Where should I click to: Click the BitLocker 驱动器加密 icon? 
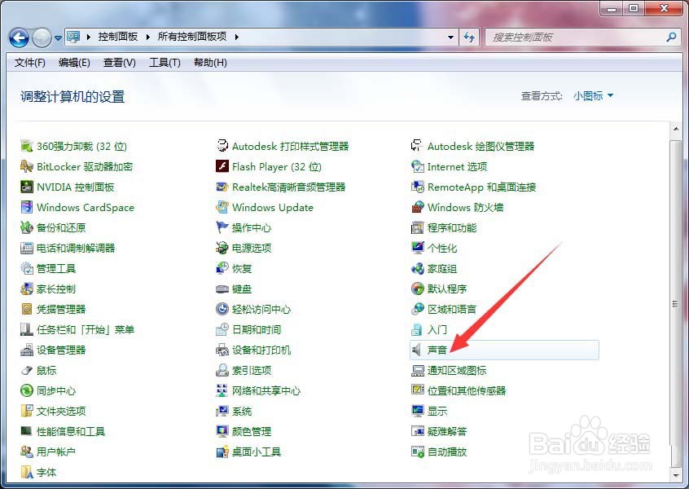[27, 166]
